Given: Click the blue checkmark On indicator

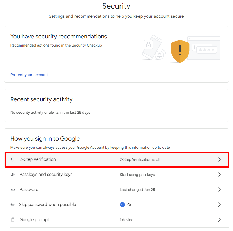Looking at the screenshot, I should [x=122, y=205].
